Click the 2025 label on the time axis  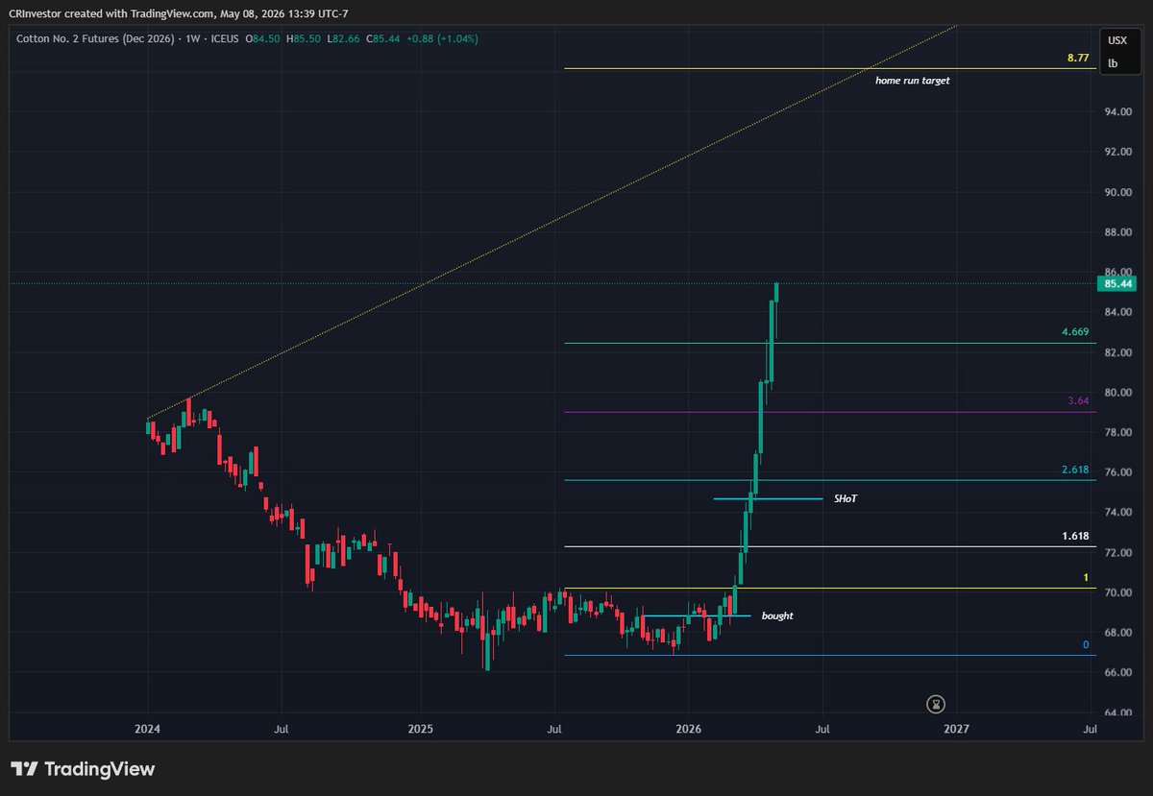421,730
